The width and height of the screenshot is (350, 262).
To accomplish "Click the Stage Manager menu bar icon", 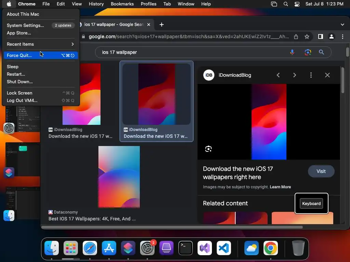I will [x=274, y=4].
